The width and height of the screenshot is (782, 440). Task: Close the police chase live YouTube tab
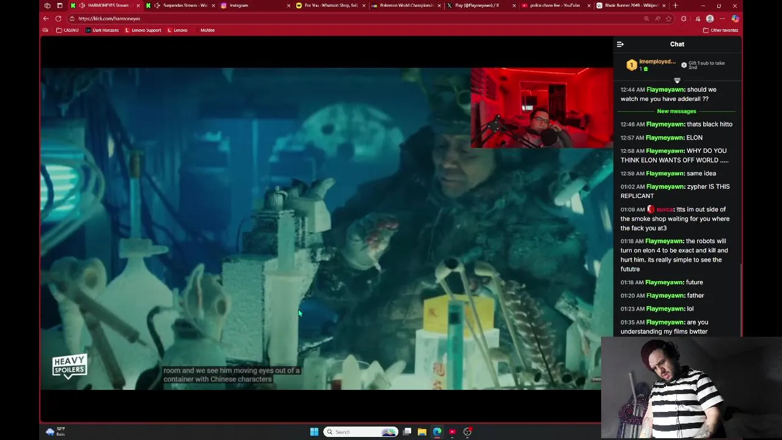(589, 5)
